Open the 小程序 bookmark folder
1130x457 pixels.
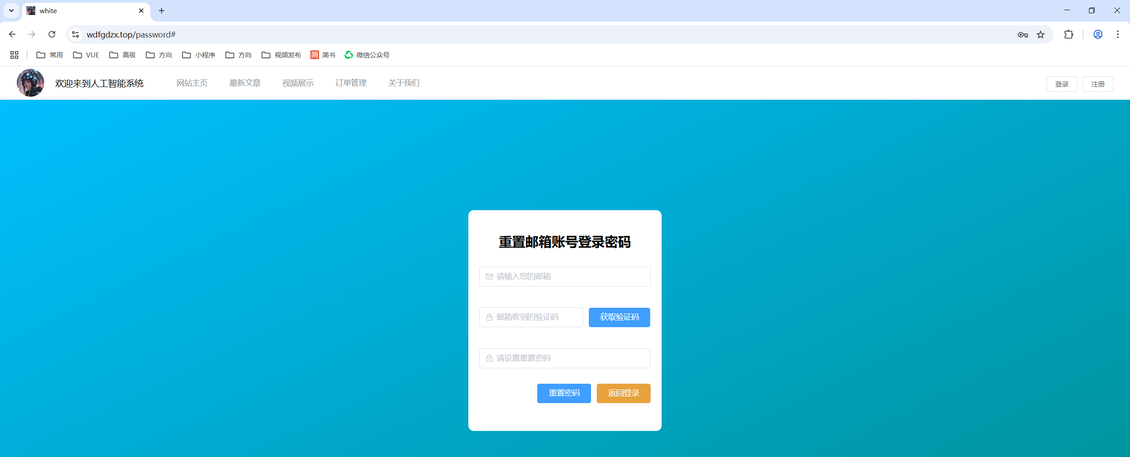tap(199, 55)
